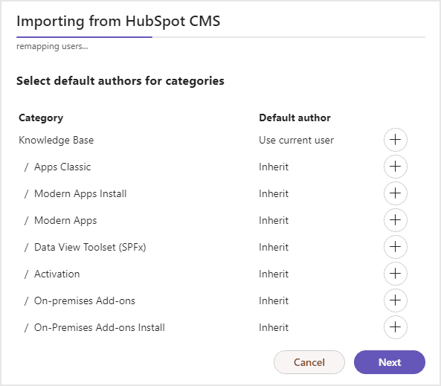Click 'Importing from HubSpot CMS' title

(118, 22)
